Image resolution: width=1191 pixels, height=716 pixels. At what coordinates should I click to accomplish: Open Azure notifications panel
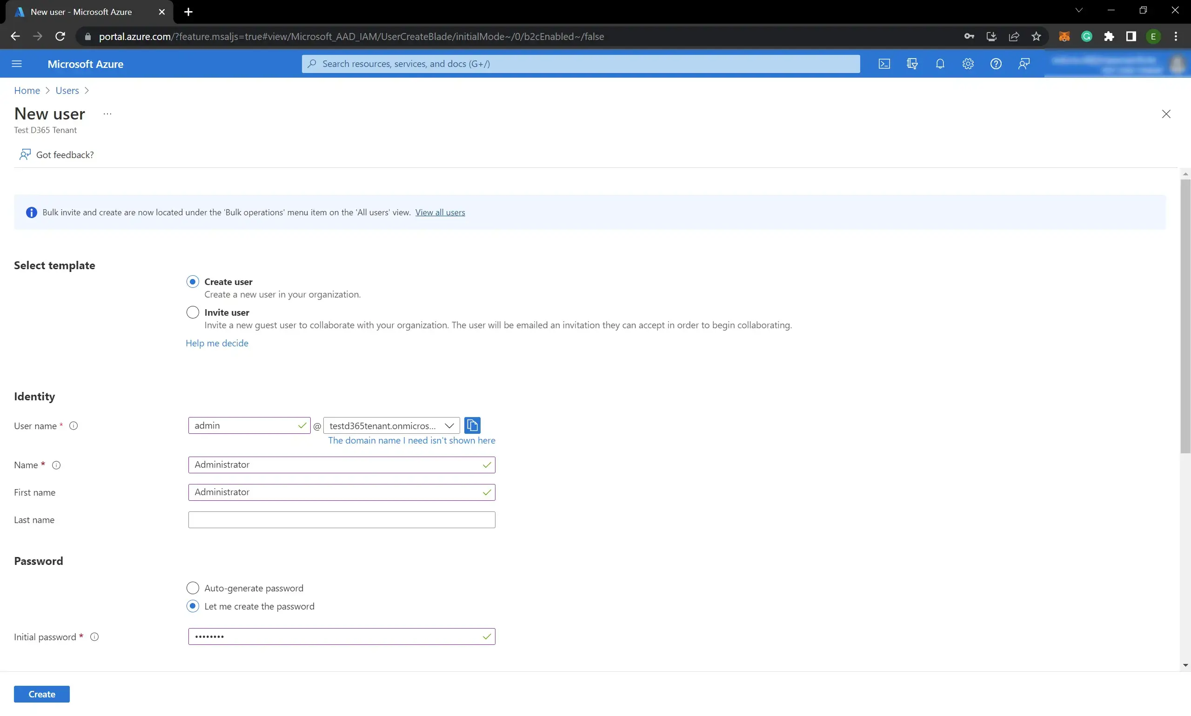coord(940,64)
